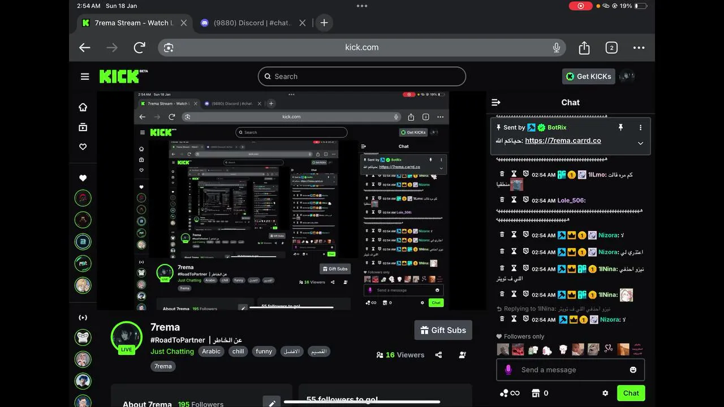
Task: Click the Kick Search box
Action: tap(362, 76)
